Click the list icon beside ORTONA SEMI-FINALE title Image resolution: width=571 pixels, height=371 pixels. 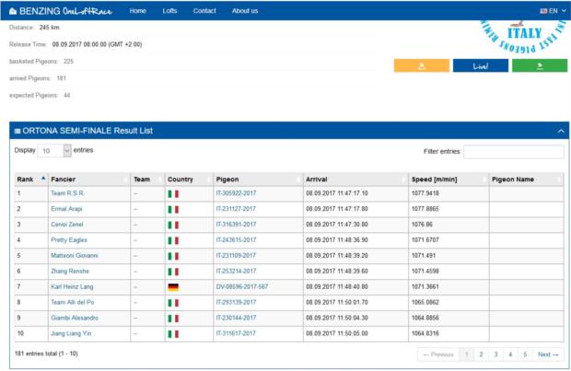tap(17, 131)
